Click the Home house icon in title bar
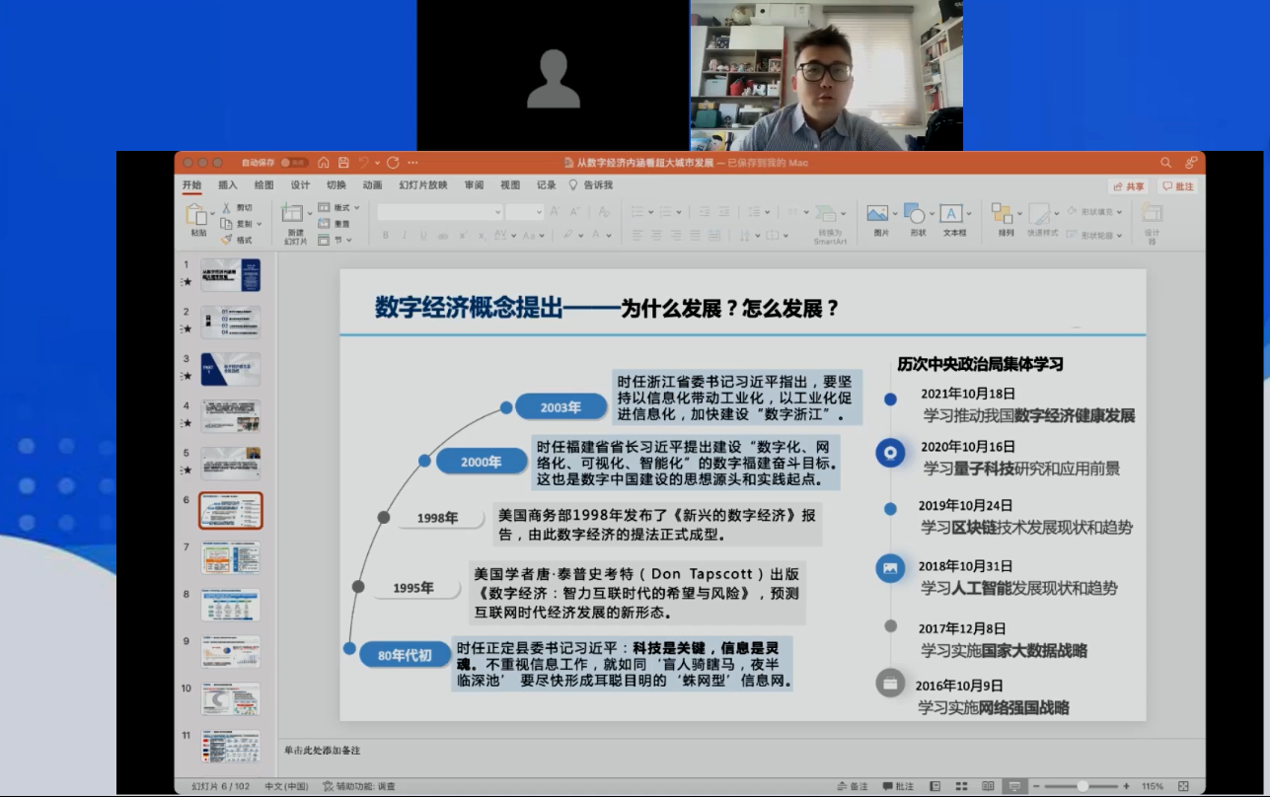Image resolution: width=1270 pixels, height=797 pixels. tap(324, 163)
